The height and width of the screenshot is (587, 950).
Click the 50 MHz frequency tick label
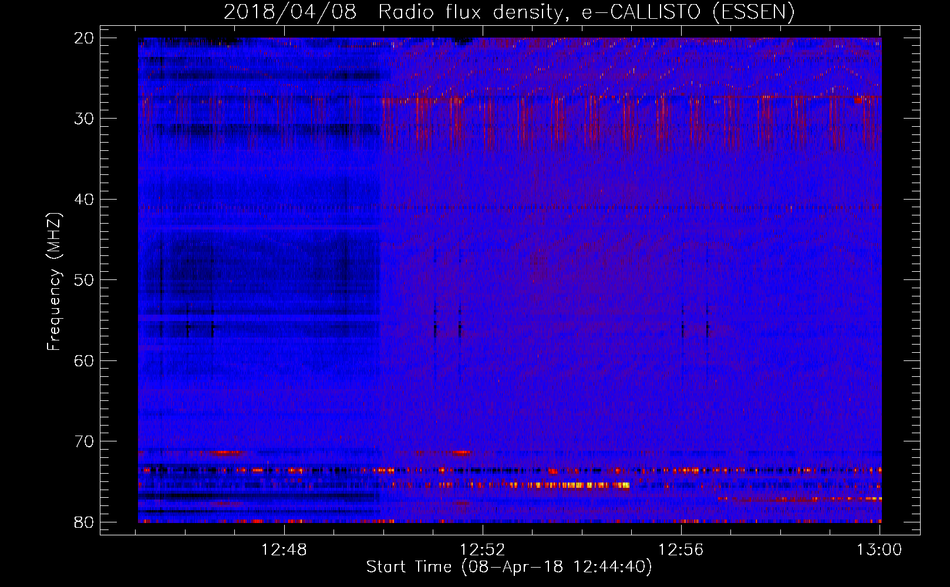pos(85,280)
